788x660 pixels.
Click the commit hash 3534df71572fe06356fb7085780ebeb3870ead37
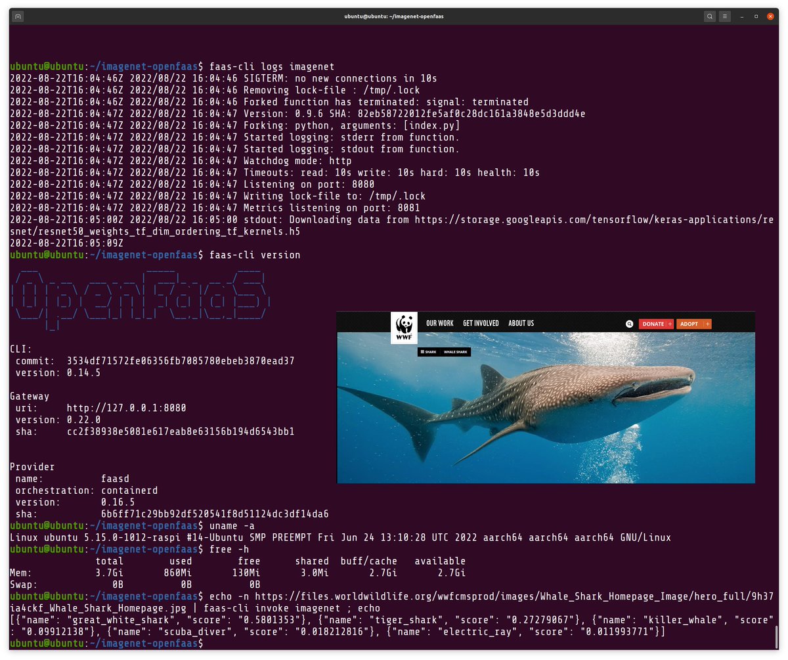tap(181, 361)
